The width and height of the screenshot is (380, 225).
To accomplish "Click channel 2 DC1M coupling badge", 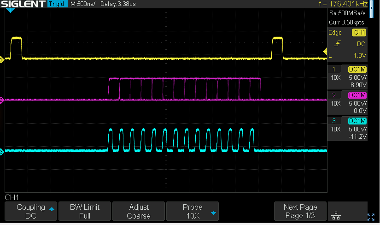I will tap(357, 95).
